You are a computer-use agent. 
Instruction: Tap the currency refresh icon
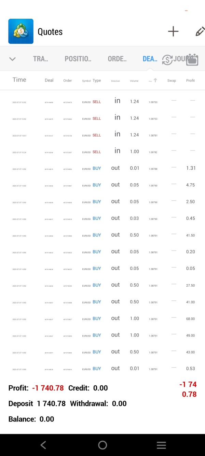167,59
